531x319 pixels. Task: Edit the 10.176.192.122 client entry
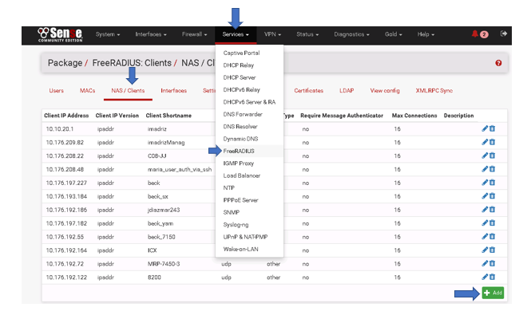[484, 277]
